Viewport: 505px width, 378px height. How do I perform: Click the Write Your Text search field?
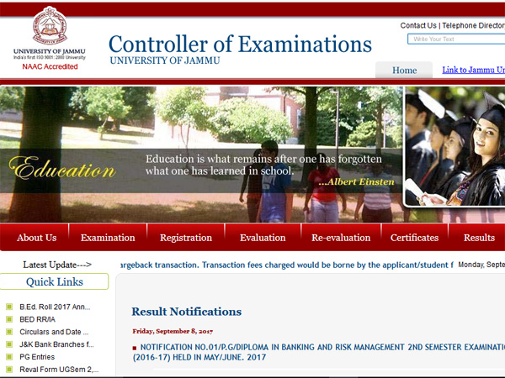point(457,39)
